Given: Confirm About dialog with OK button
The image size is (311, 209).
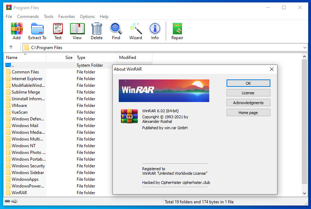Looking at the screenshot, I should click(x=248, y=83).
